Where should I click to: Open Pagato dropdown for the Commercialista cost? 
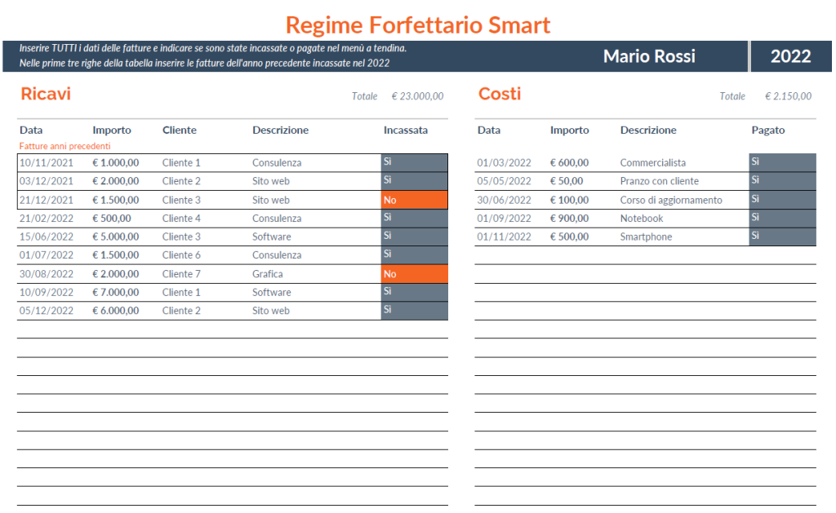pos(781,162)
